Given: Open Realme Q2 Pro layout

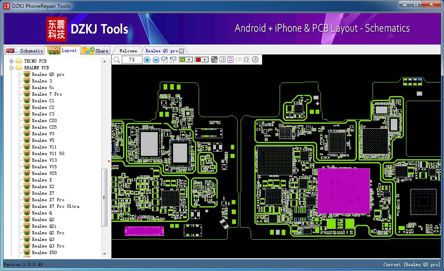Looking at the screenshot, I should click(x=48, y=233).
